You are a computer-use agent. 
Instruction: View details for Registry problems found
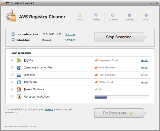pos(144,60)
